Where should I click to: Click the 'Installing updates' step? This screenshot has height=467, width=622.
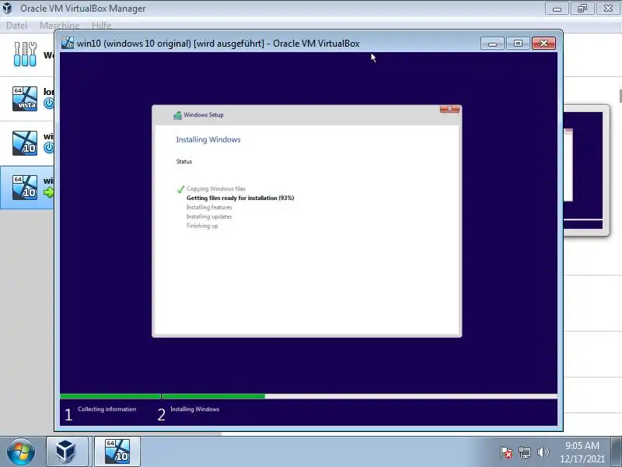[x=209, y=216]
